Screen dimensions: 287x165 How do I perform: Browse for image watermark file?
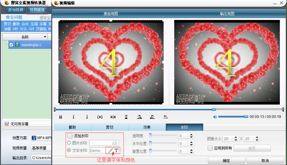click(x=115, y=143)
